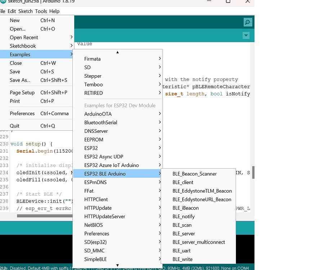The height and width of the screenshot is (270, 317).
Task: Open ESP32 Azure IoT Arduino examples
Action: pos(117,165)
